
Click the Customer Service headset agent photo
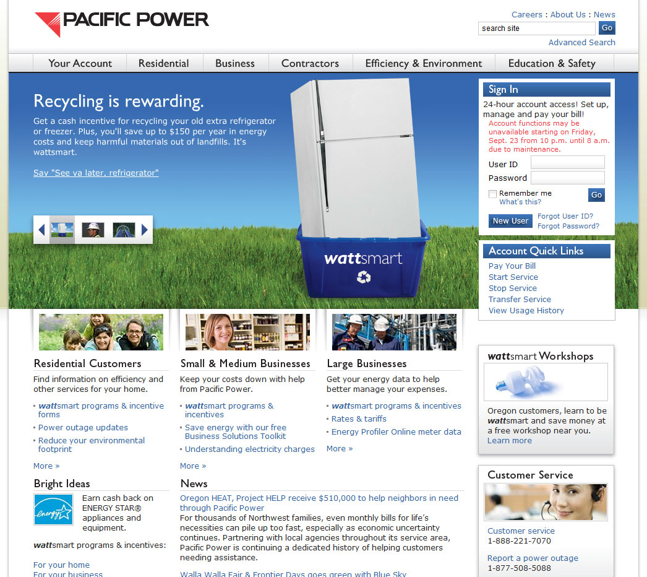coord(546,502)
